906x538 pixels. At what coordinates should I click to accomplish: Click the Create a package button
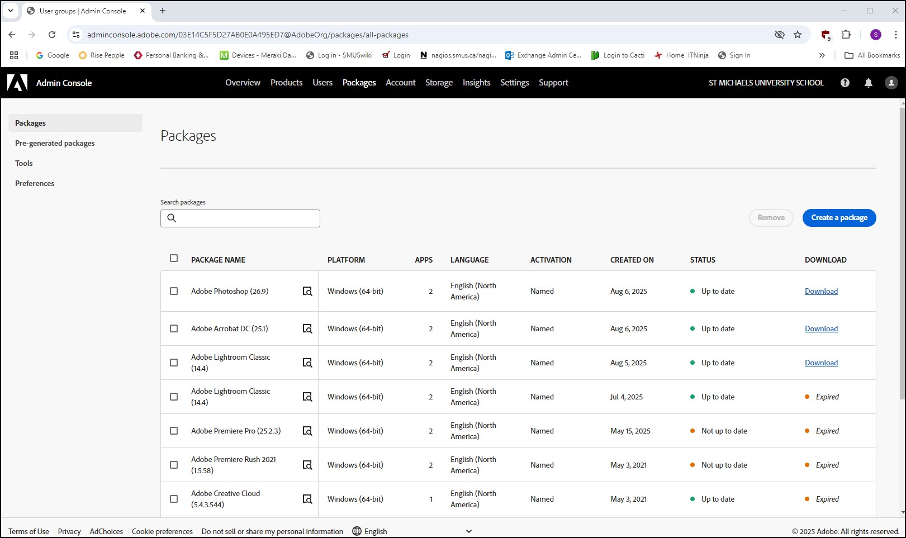(x=839, y=218)
